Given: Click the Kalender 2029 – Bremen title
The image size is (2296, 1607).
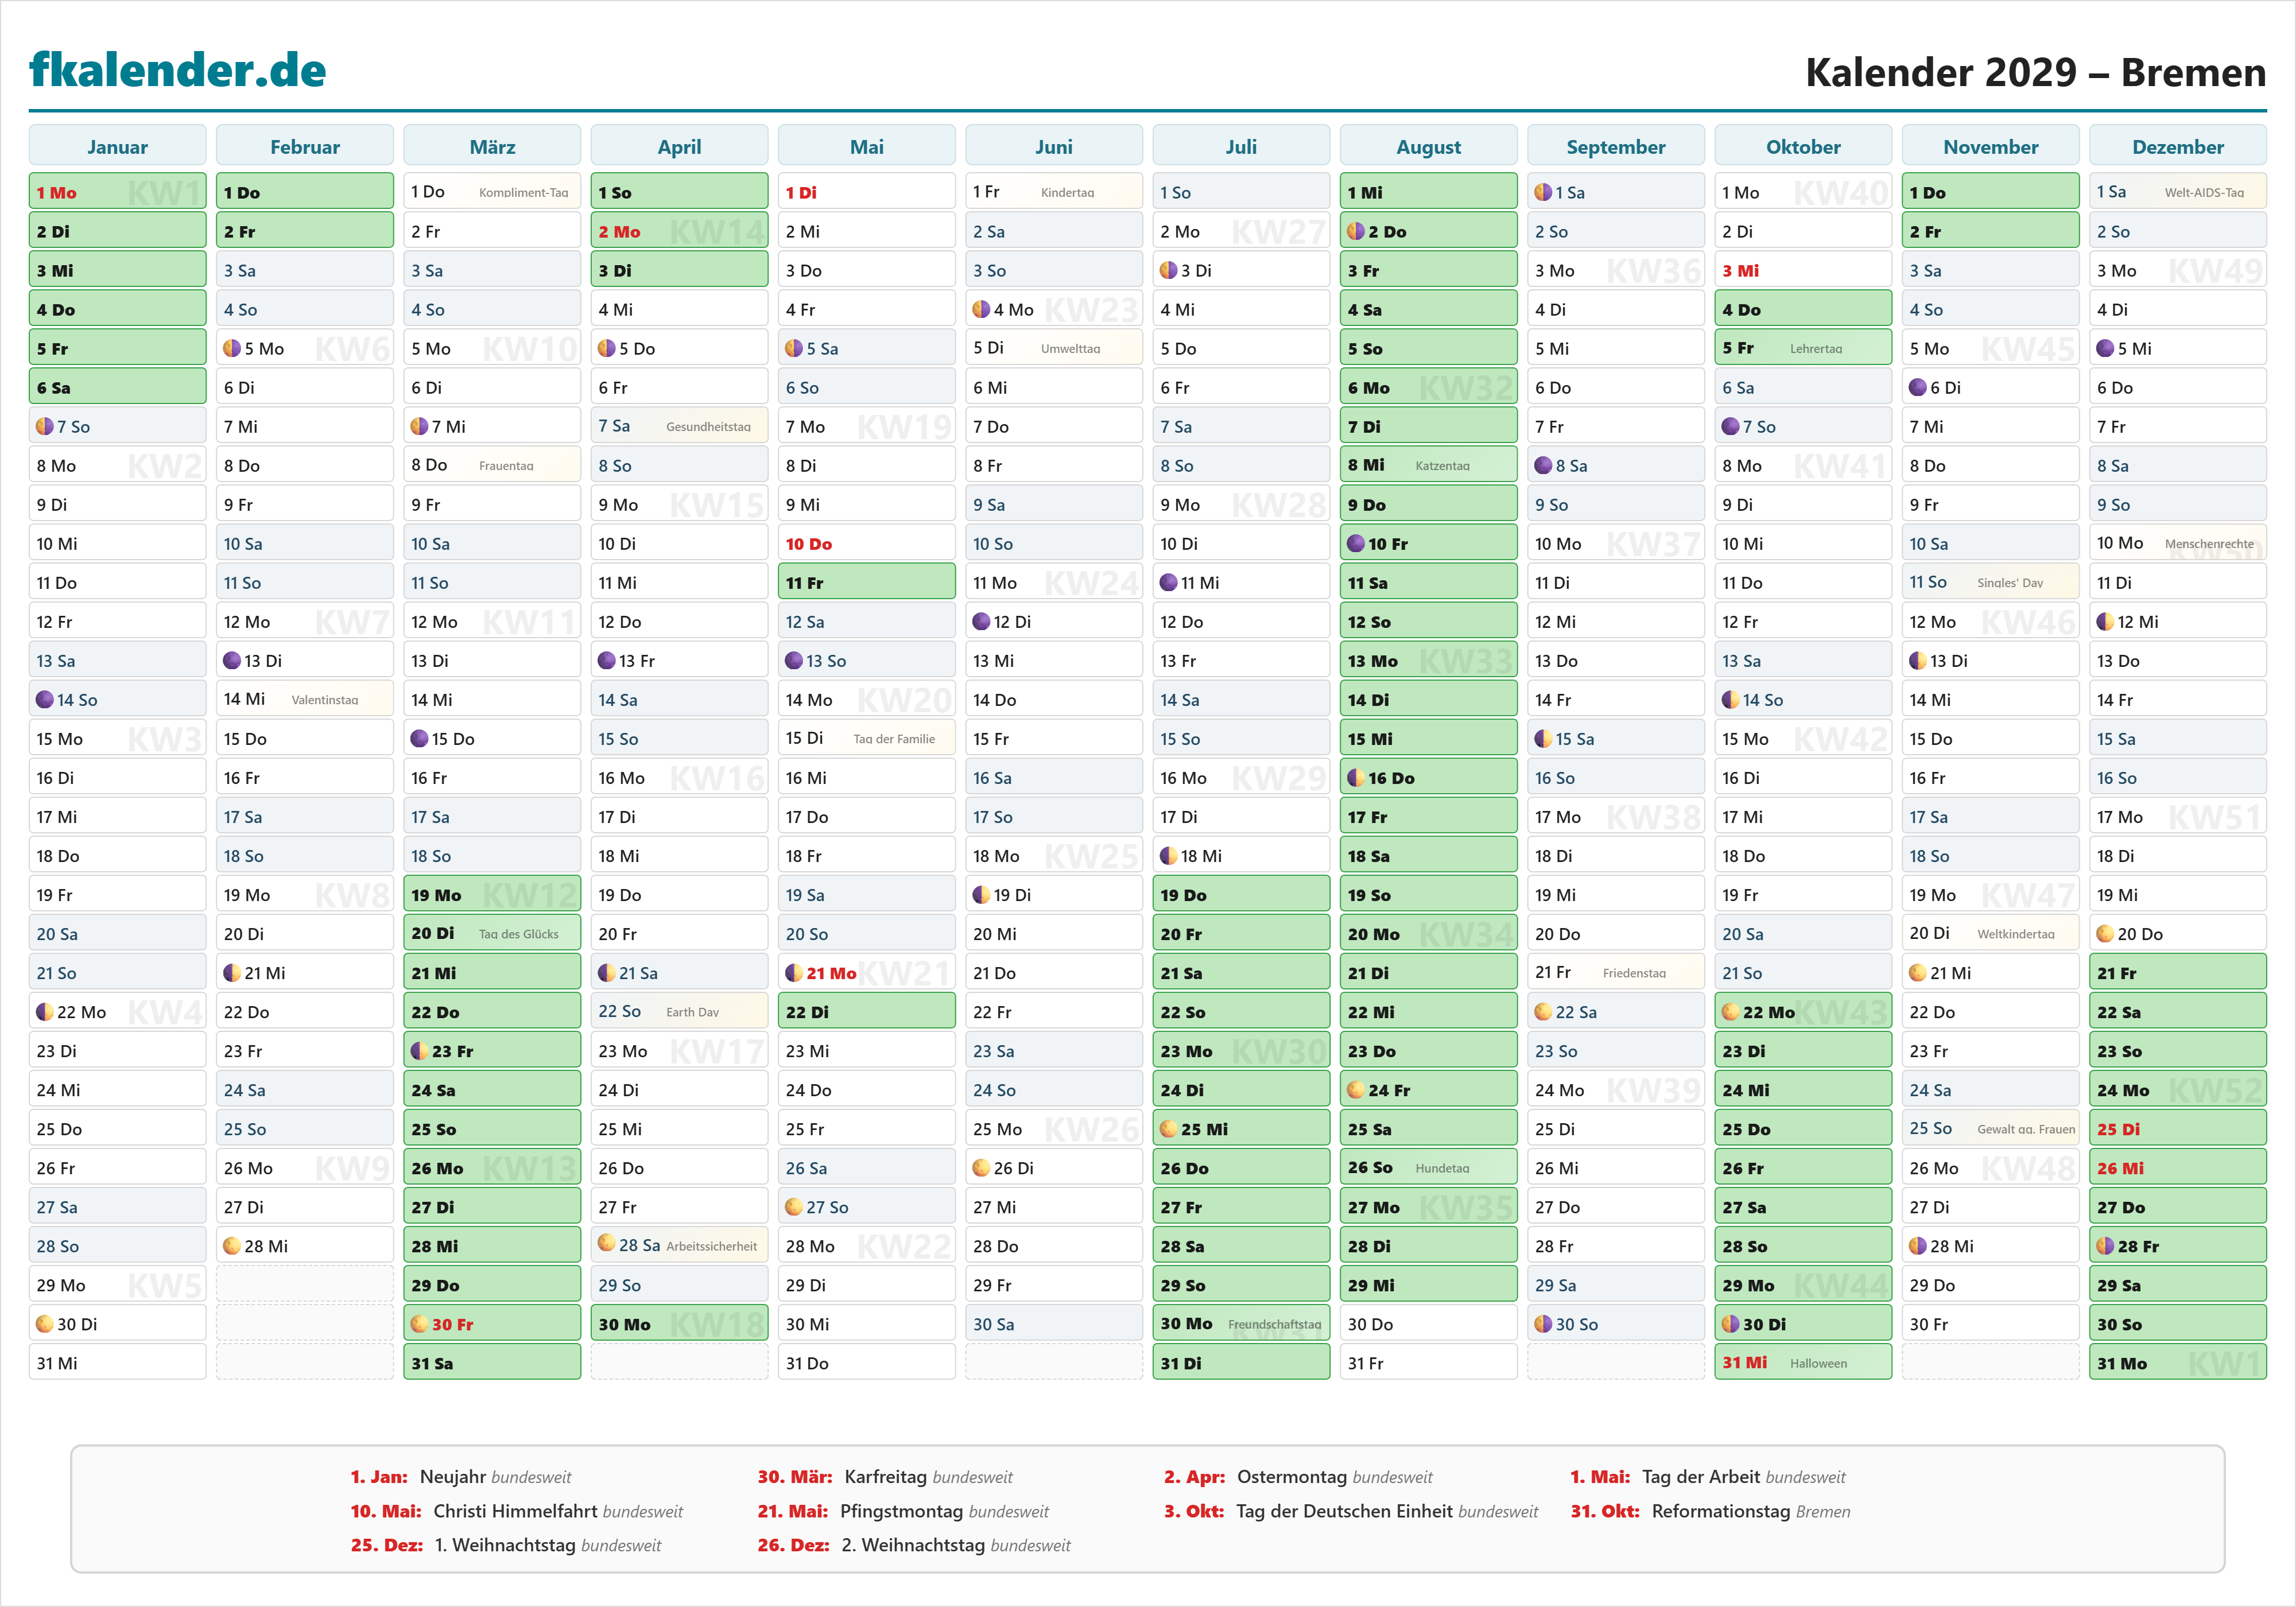Looking at the screenshot, I should (2035, 73).
